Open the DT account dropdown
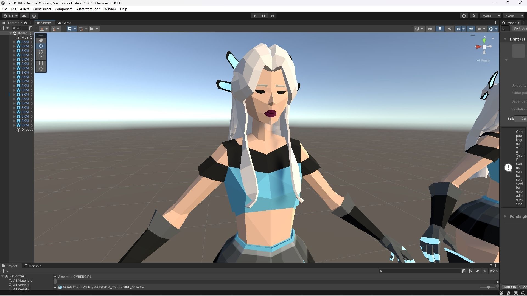The width and height of the screenshot is (527, 296). click(x=10, y=16)
